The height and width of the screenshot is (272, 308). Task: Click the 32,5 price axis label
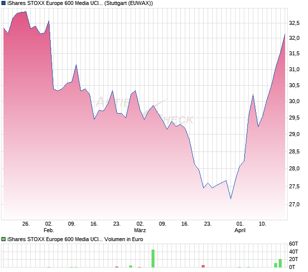[294, 23]
